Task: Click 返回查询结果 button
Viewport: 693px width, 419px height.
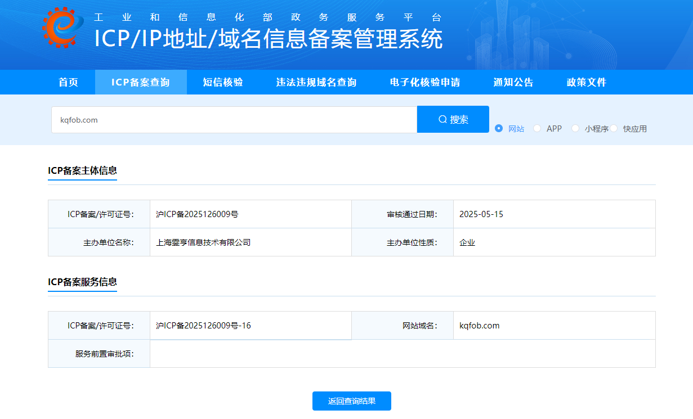Action: click(352, 401)
